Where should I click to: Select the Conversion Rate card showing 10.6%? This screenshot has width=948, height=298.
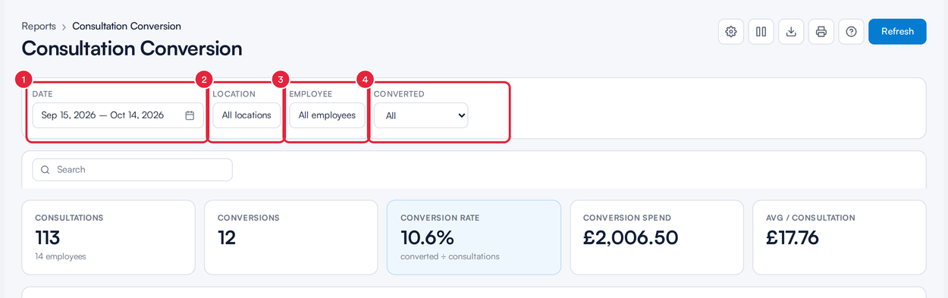pos(474,237)
